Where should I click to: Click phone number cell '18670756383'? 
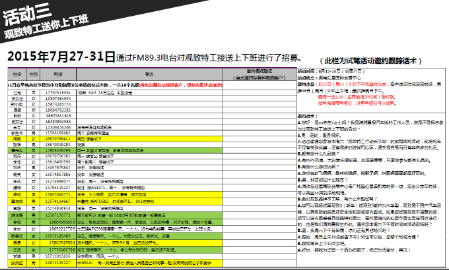[58, 156]
